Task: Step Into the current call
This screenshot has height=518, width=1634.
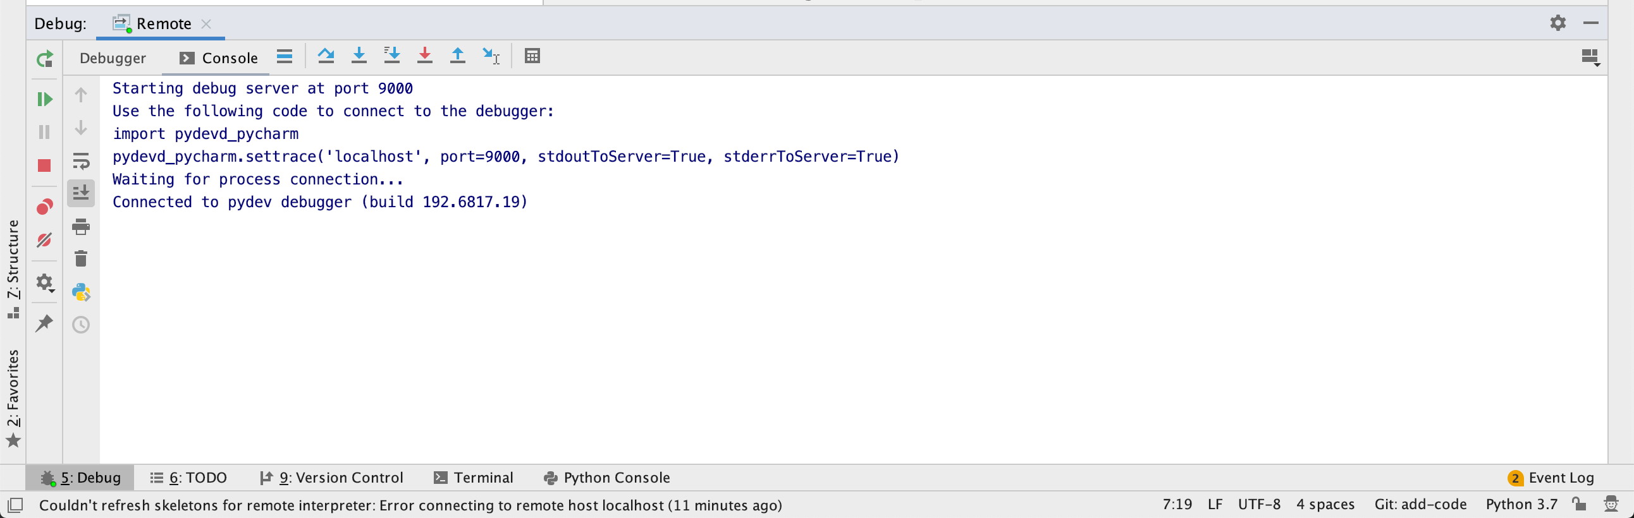Action: point(359,56)
